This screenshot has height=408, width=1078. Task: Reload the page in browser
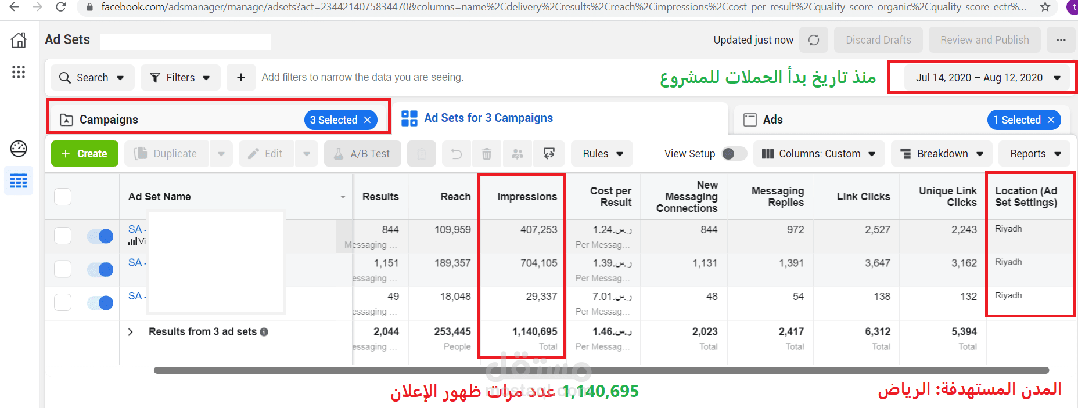60,7
